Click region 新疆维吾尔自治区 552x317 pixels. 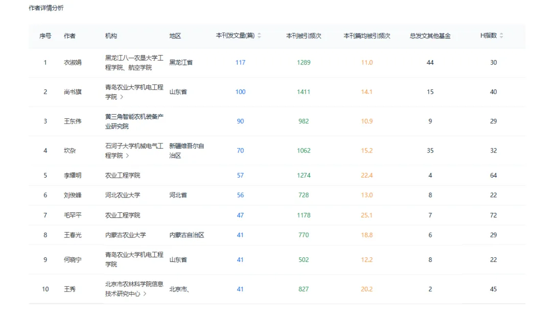coord(187,151)
